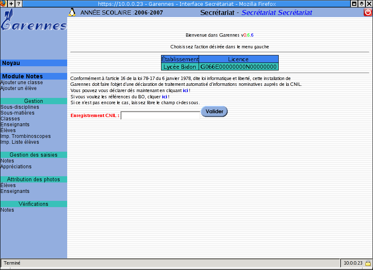Open Imp. Trombinoscopes

tap(26, 136)
